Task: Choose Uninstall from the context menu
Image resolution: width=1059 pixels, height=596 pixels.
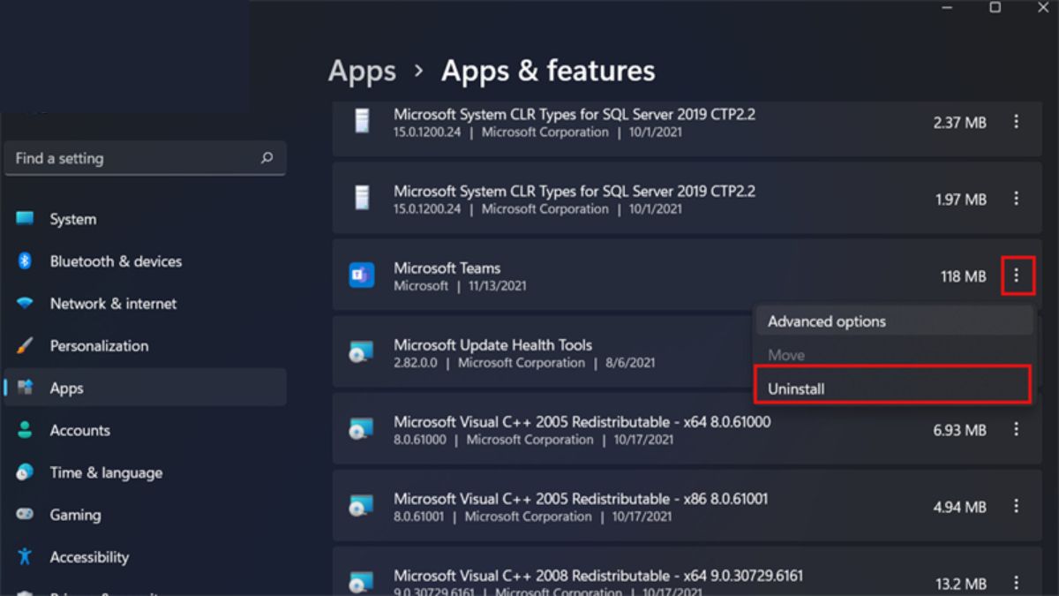Action: [891, 389]
